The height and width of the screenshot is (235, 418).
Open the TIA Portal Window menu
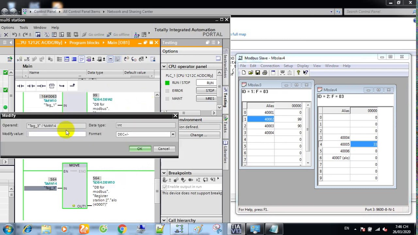point(40,28)
